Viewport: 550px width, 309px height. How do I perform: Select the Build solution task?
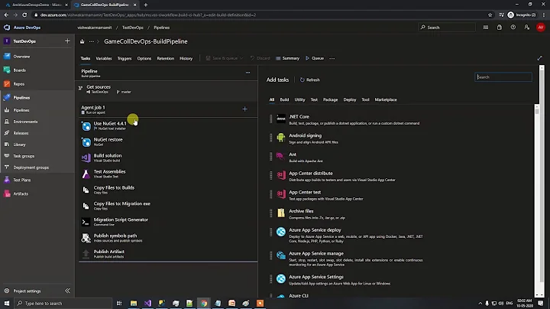coord(168,158)
